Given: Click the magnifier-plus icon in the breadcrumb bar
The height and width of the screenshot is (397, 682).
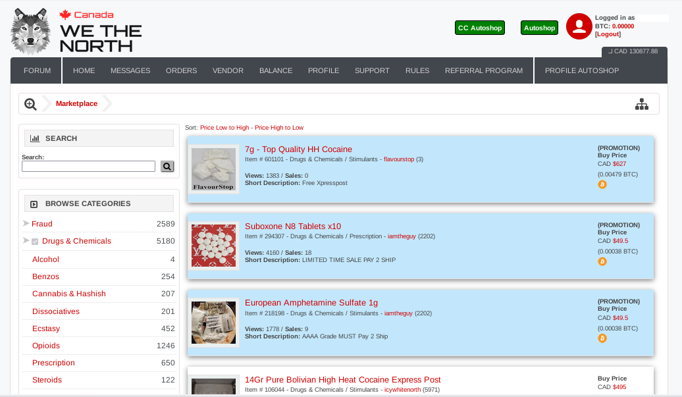Looking at the screenshot, I should click(x=30, y=105).
